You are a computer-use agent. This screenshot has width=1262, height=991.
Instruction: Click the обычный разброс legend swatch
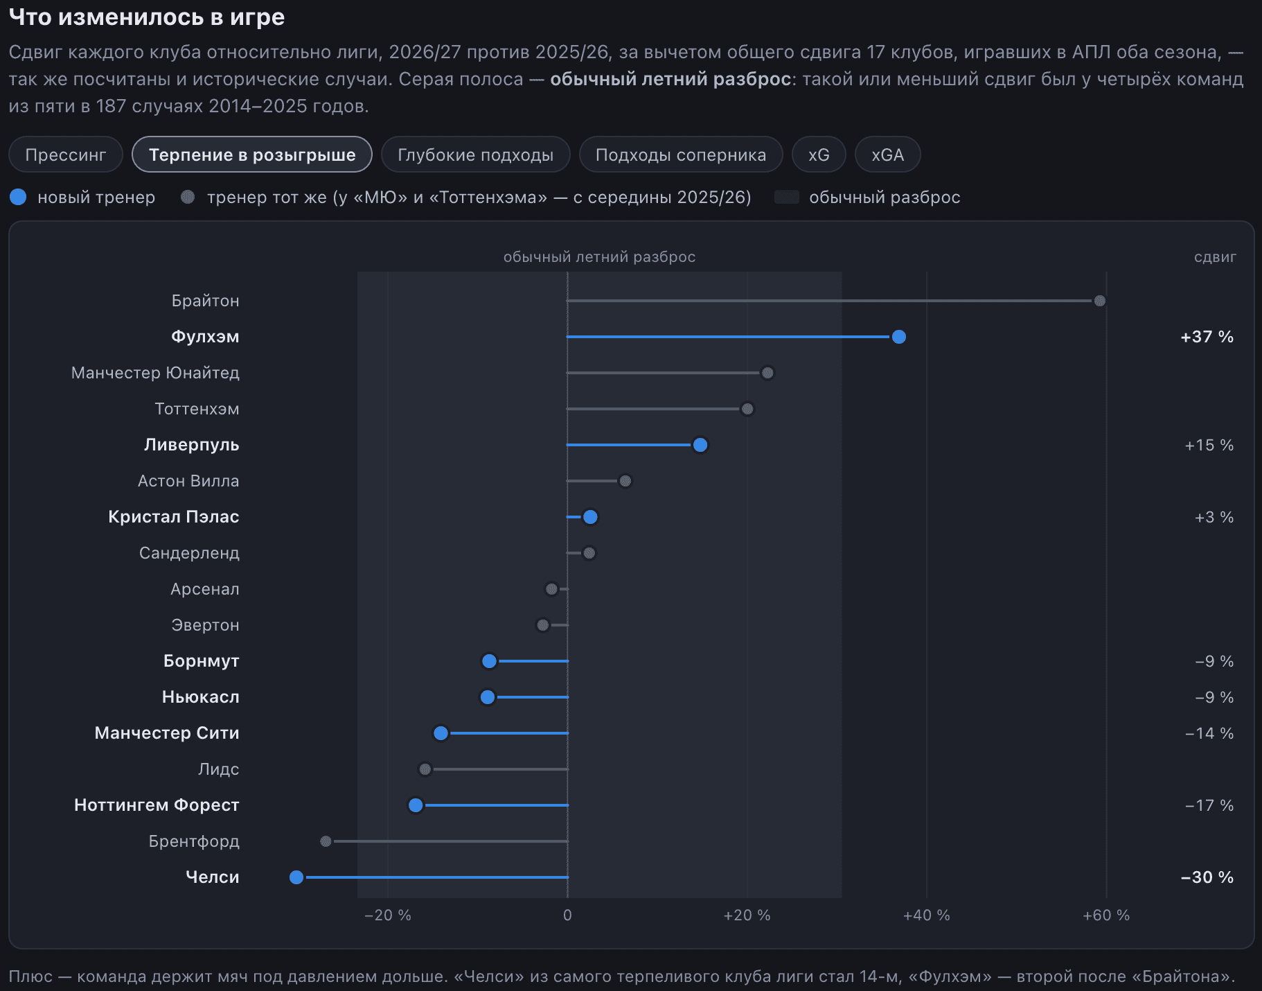787,198
